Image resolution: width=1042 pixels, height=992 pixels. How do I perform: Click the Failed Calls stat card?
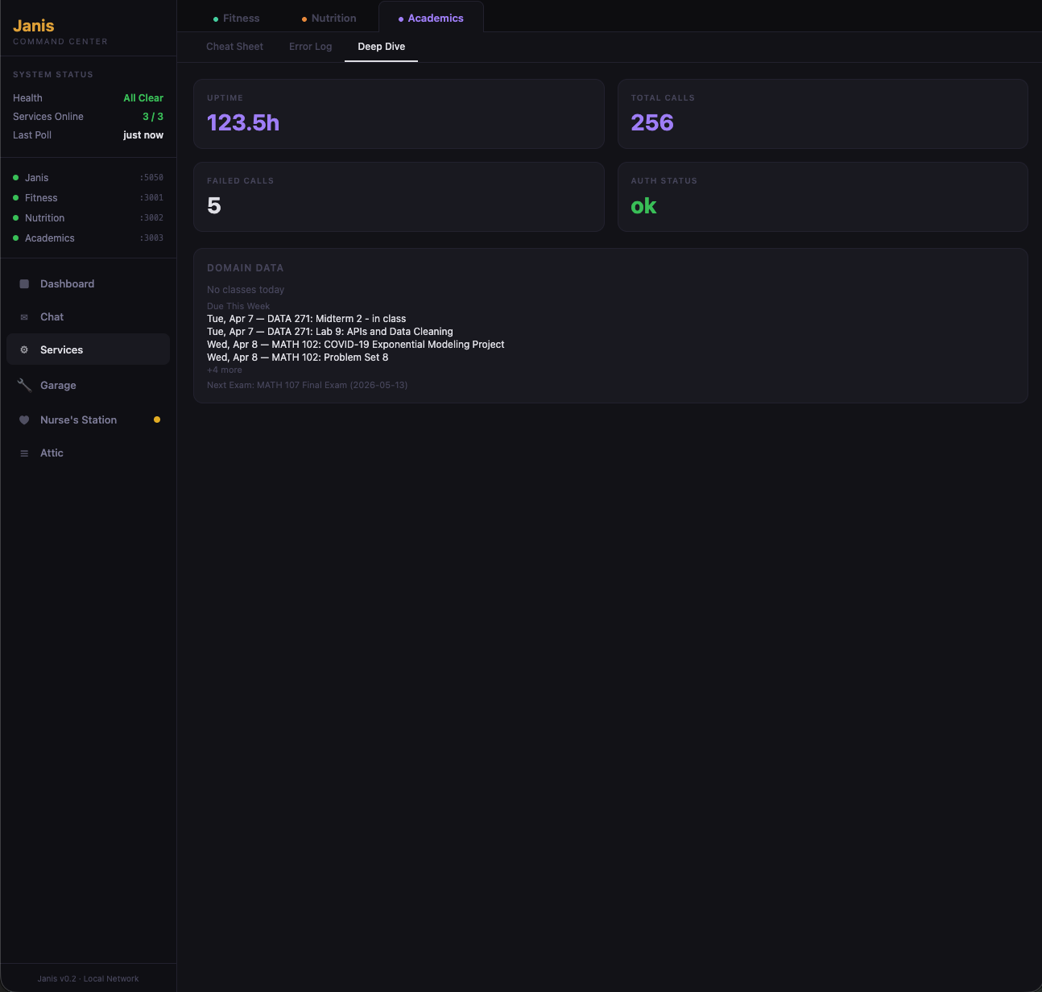pos(399,197)
